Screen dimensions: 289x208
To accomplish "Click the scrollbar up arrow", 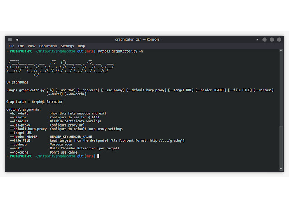I will (281, 51).
